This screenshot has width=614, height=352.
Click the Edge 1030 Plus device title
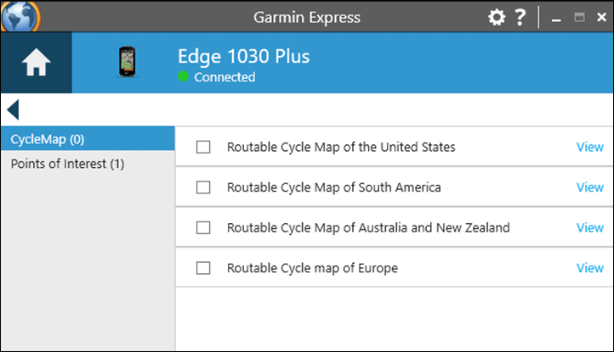pyautogui.click(x=243, y=57)
